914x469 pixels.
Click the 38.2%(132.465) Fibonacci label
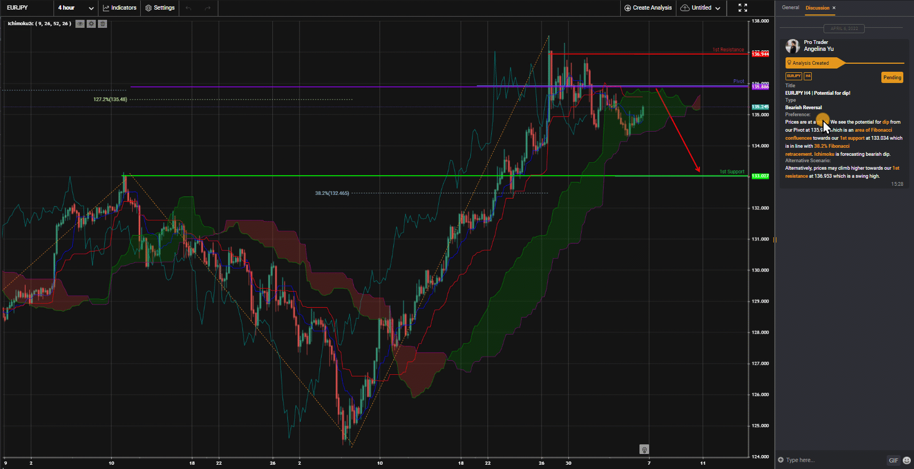coord(332,193)
